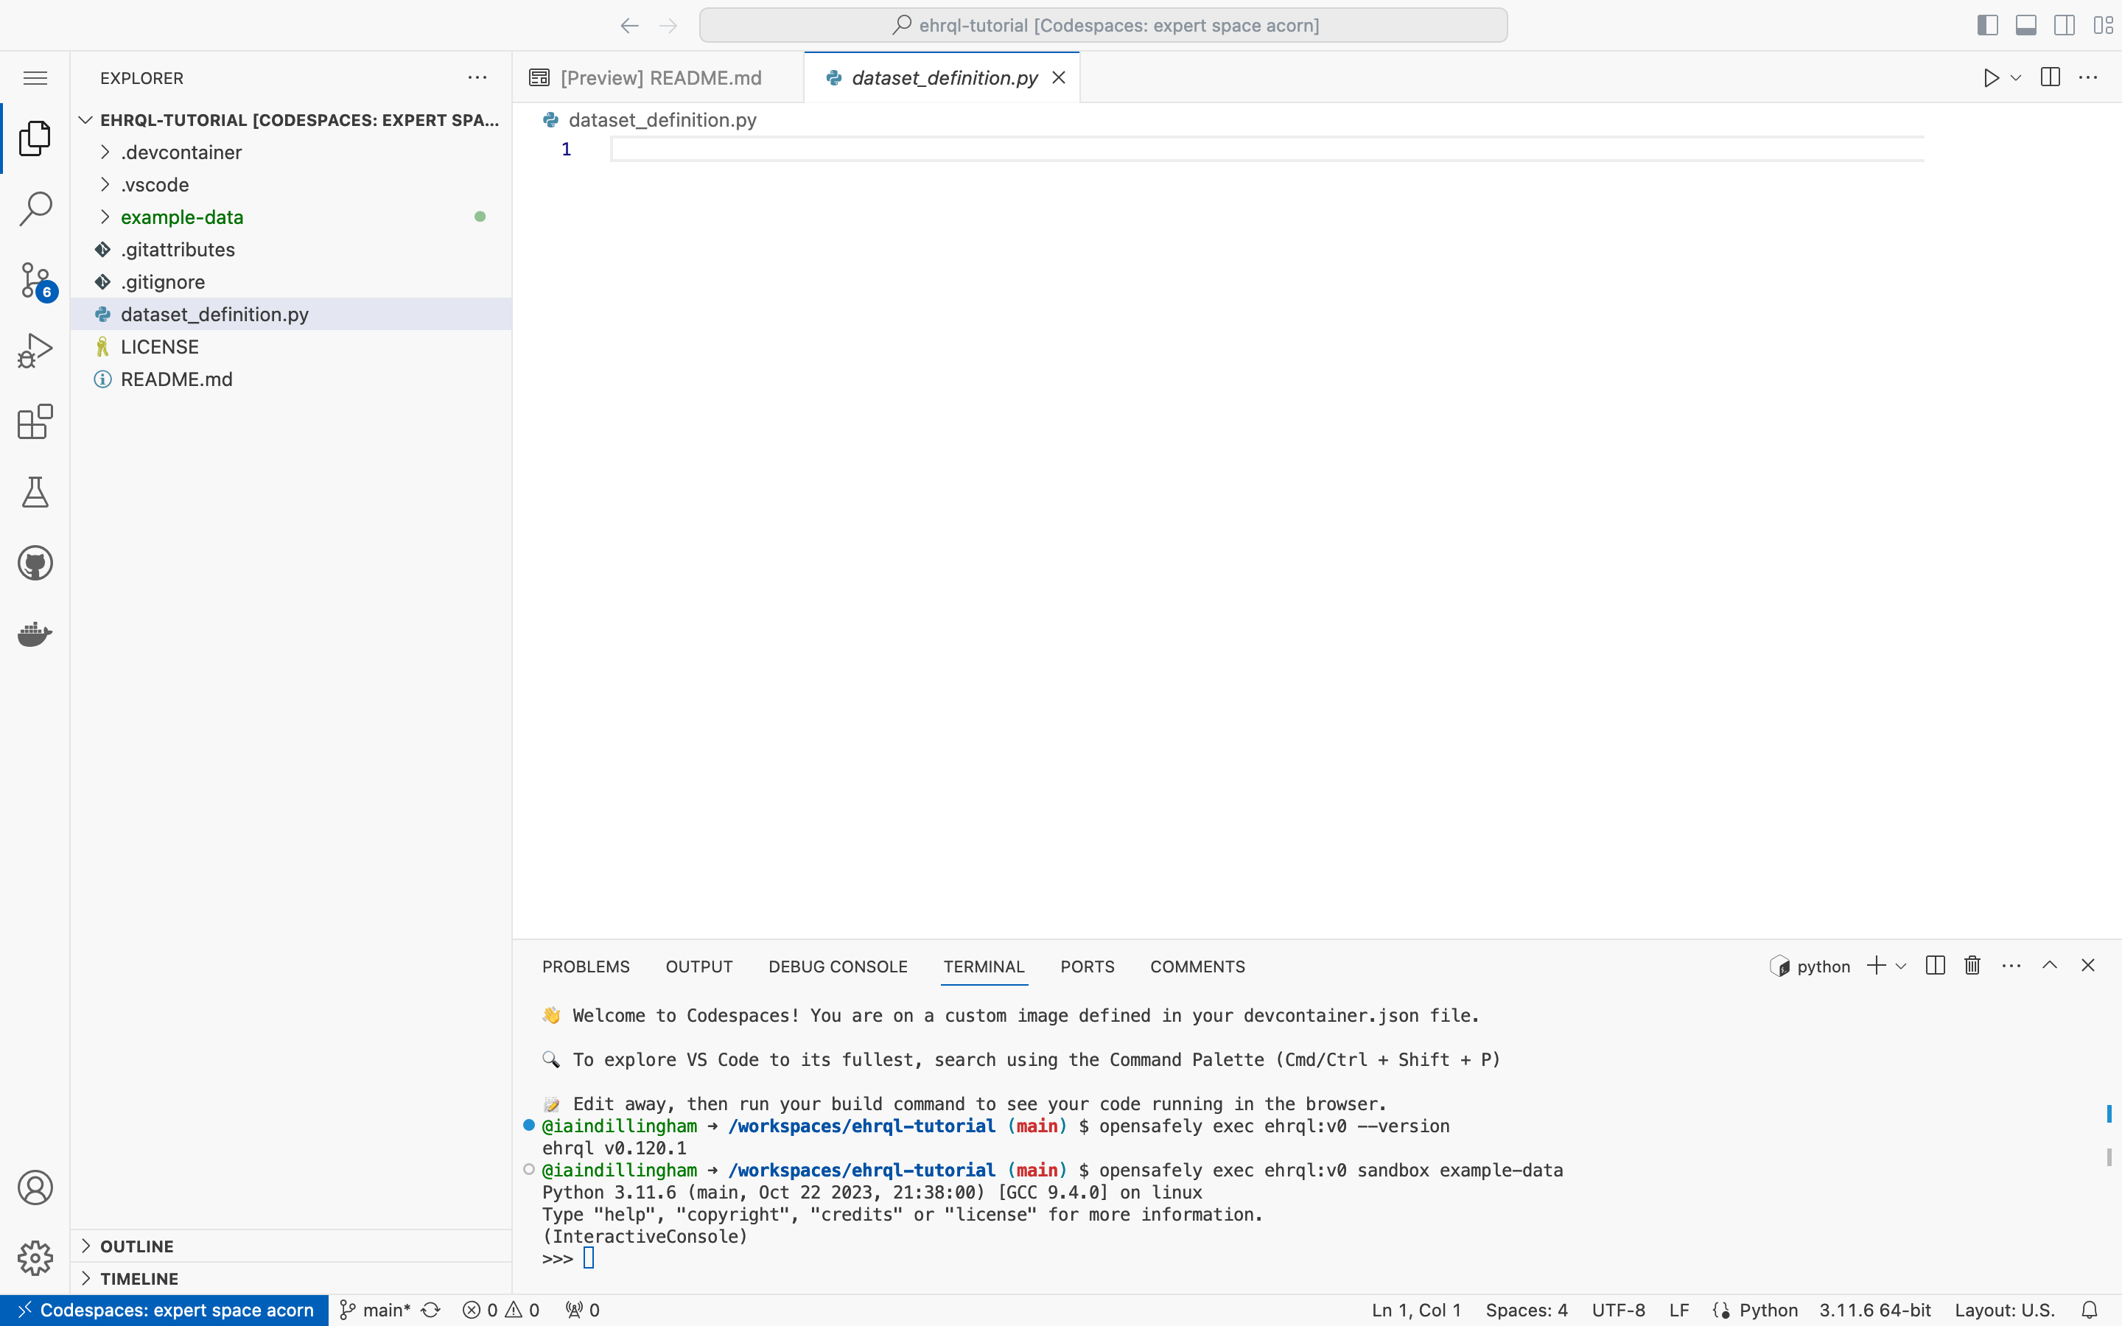Image resolution: width=2122 pixels, height=1326 pixels.
Task: Open the Codespaces remote menu
Action: pos(162,1309)
